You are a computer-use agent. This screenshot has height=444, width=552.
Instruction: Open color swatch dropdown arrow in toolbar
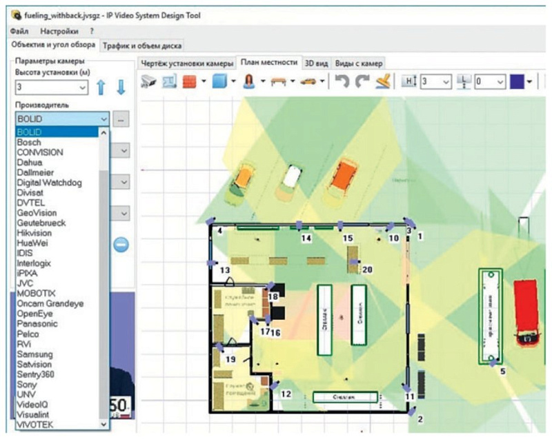(x=529, y=81)
